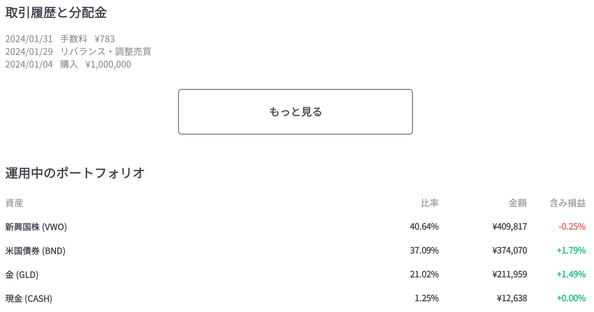
Task: Select the 新興国株 (VWO) asset row
Action: [295, 227]
